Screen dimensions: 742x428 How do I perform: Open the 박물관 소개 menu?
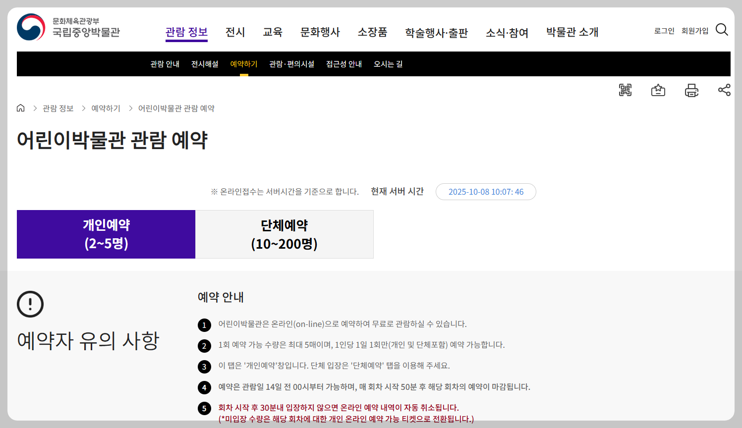tap(571, 32)
